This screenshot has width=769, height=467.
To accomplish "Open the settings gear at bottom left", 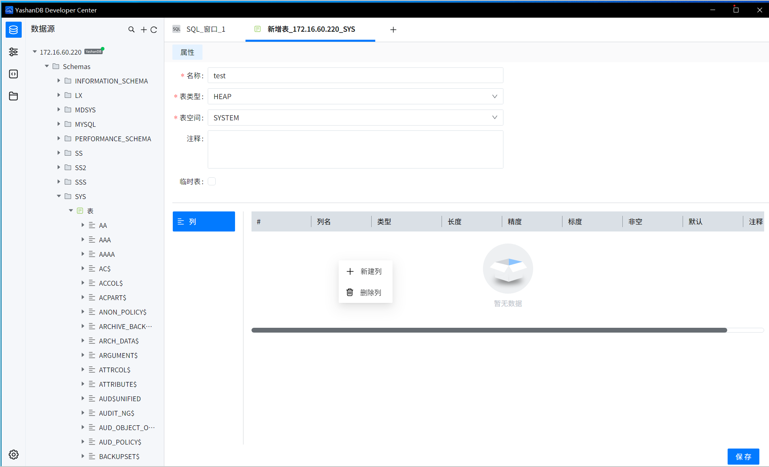I will tap(13, 454).
